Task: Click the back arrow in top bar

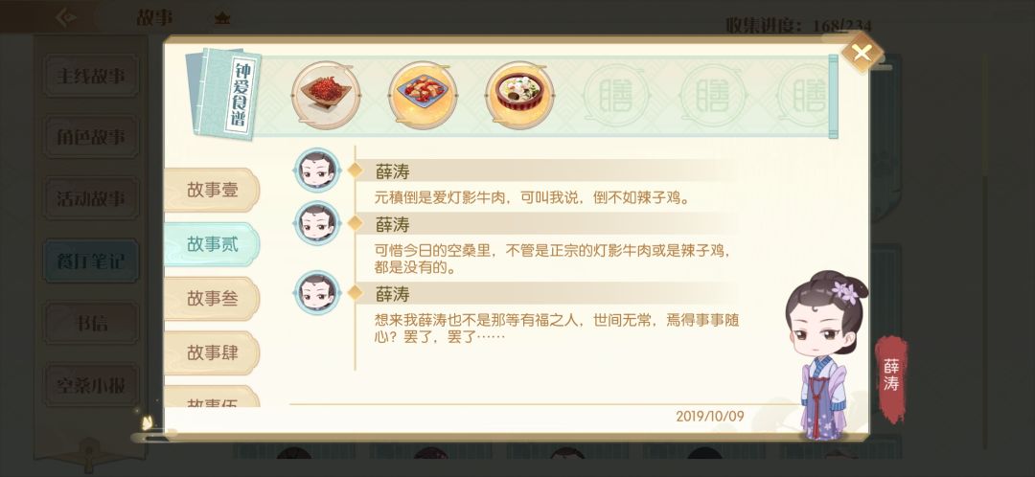Action: pyautogui.click(x=66, y=17)
